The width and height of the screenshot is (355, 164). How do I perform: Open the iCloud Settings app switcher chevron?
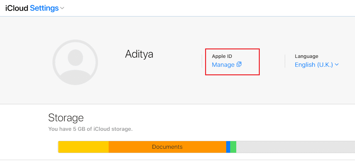pos(62,8)
